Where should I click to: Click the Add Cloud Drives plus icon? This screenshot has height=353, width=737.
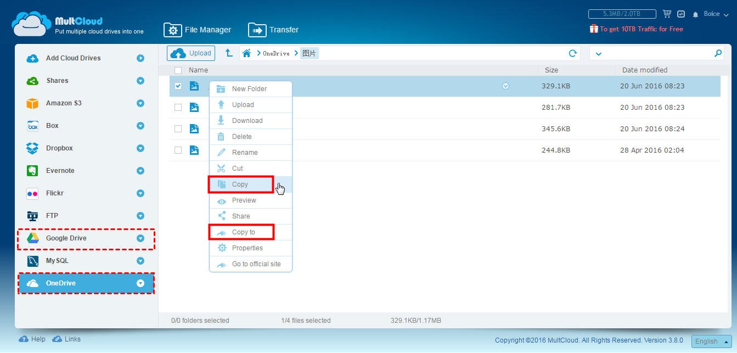point(33,58)
